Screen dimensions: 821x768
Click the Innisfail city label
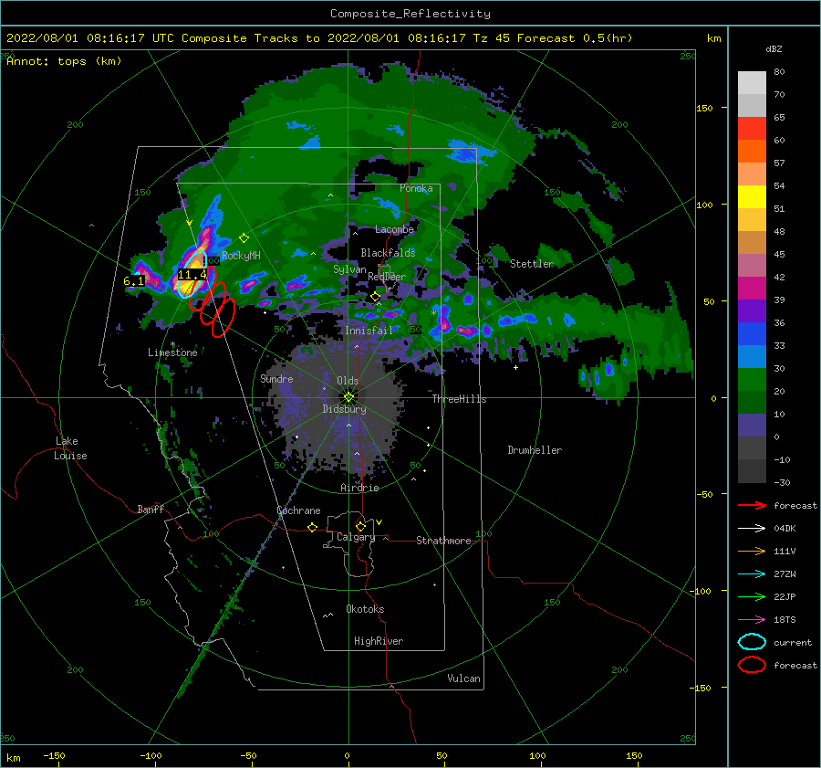[369, 331]
